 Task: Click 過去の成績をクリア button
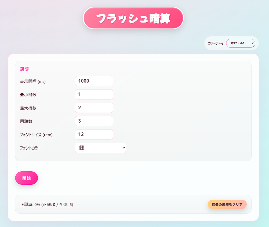click(227, 204)
